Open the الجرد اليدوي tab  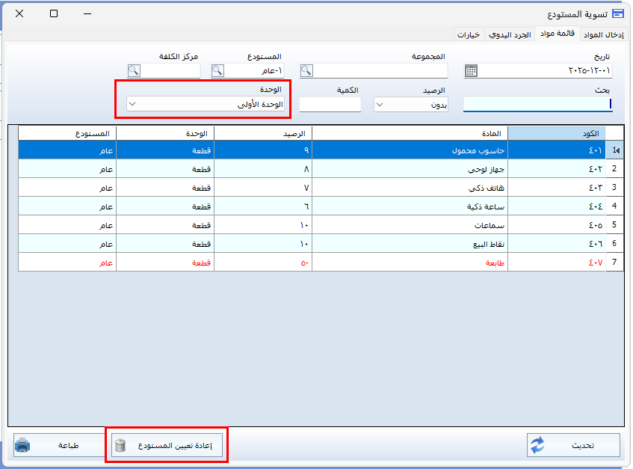(x=510, y=34)
